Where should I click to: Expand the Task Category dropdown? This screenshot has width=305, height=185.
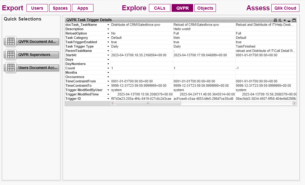(x=108, y=38)
